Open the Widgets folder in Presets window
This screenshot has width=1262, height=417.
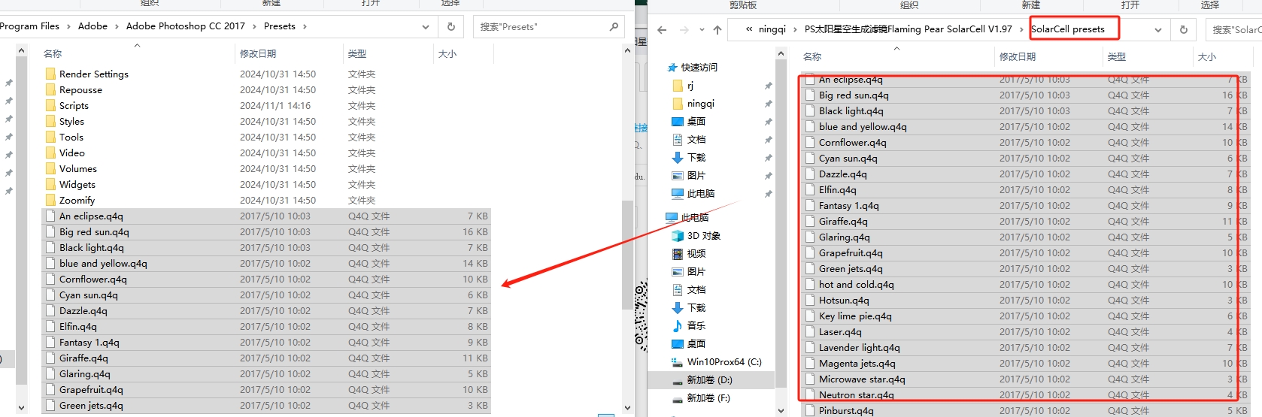[77, 184]
